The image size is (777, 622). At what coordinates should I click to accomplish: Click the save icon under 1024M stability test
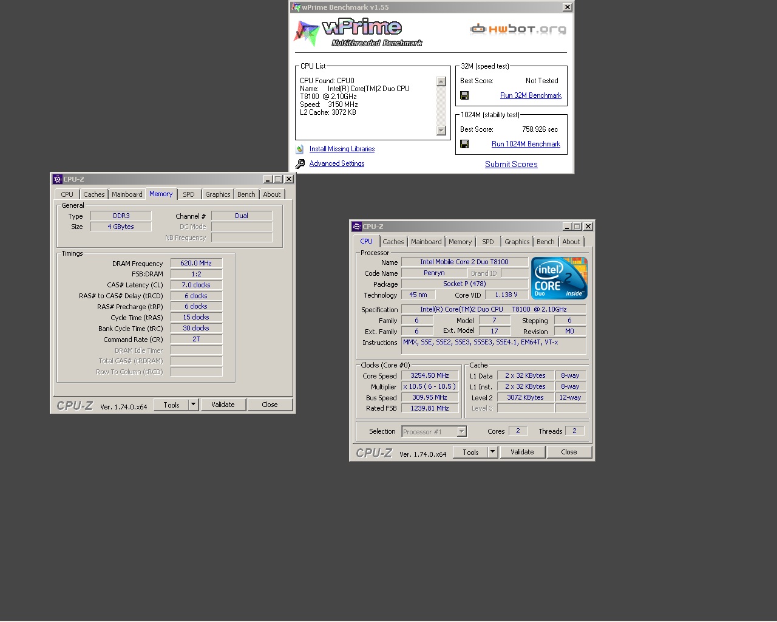464,144
